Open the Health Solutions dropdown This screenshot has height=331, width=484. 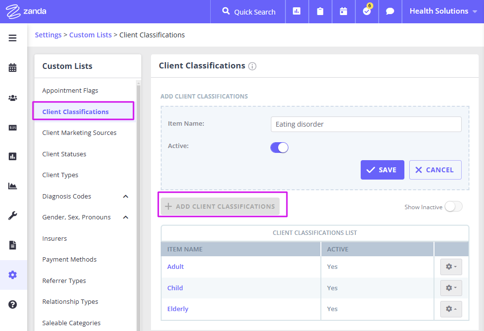(441, 11)
